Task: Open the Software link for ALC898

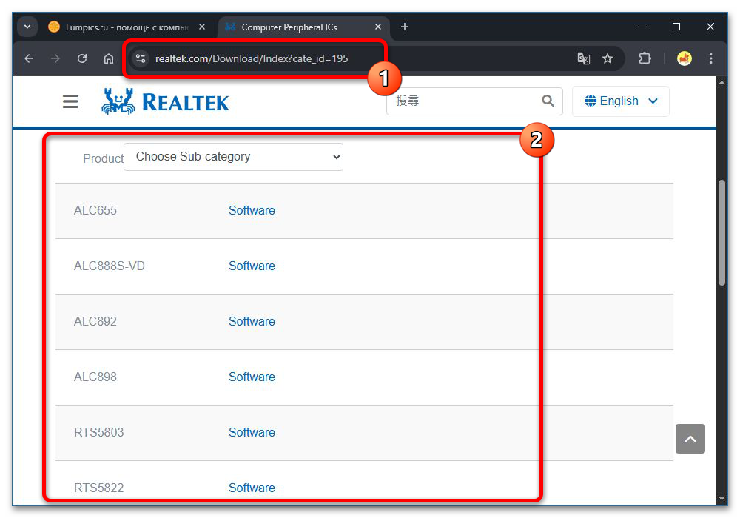Action: point(252,377)
